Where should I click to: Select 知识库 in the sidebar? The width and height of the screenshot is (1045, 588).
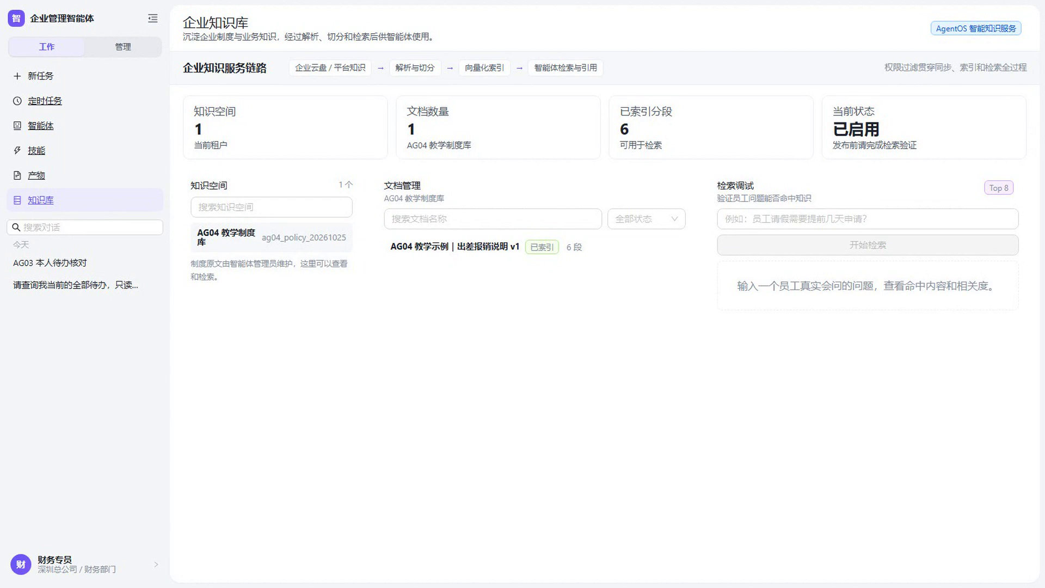(x=85, y=200)
